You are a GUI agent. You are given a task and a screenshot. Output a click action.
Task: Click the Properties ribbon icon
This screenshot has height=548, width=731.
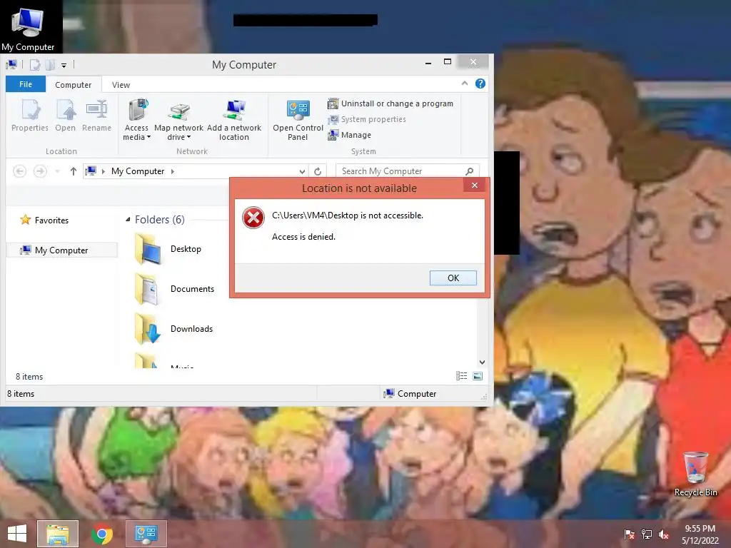click(x=30, y=116)
